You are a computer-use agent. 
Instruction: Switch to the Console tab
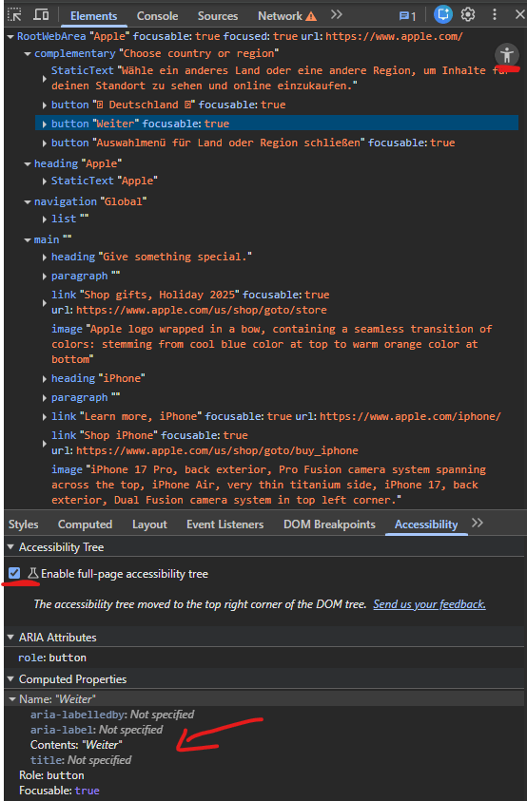tap(158, 16)
